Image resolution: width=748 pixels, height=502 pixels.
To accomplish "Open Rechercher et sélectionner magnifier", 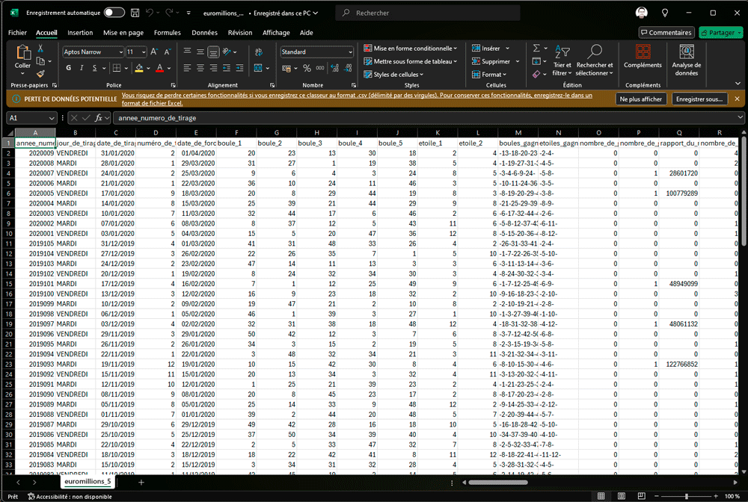I will pos(595,61).
